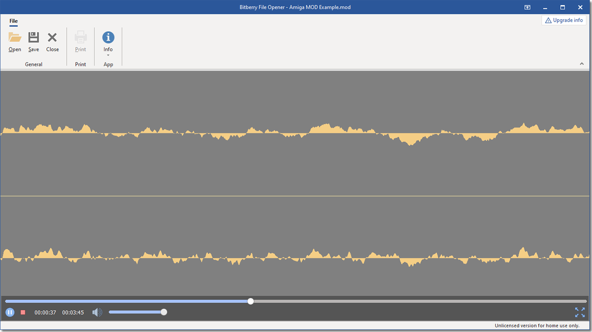Image resolution: width=592 pixels, height=332 pixels.
Task: Click the ribbon display options button in title bar
Action: point(527,7)
